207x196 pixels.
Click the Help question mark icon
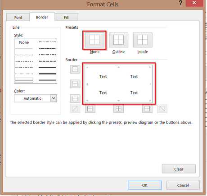click(180, 3)
